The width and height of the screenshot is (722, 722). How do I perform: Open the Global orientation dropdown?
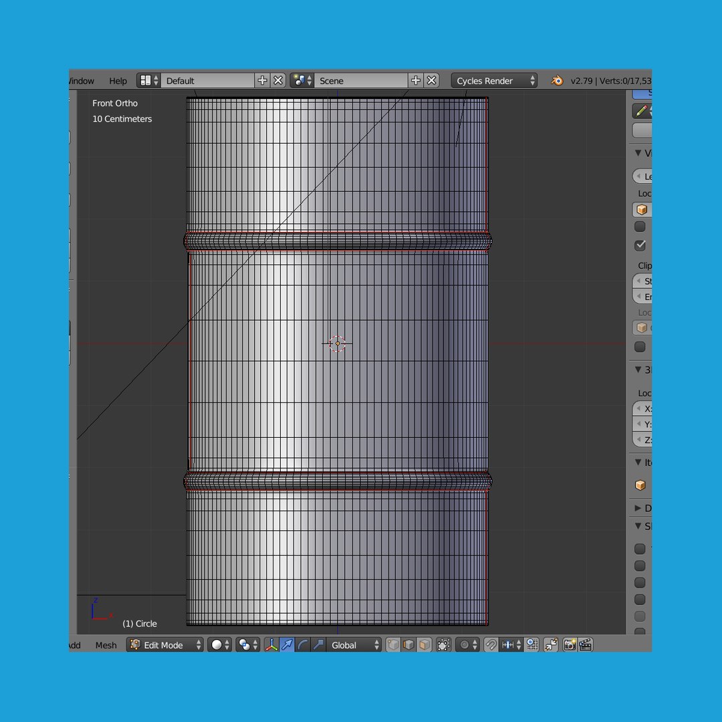354,644
